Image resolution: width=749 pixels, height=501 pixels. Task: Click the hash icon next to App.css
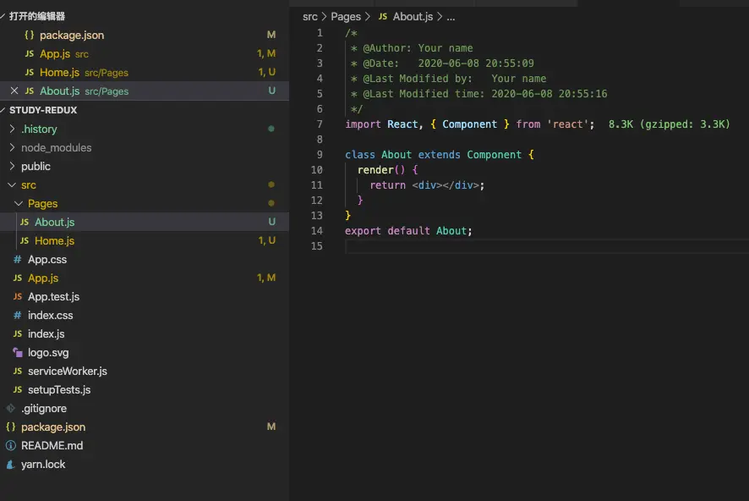[x=18, y=259]
